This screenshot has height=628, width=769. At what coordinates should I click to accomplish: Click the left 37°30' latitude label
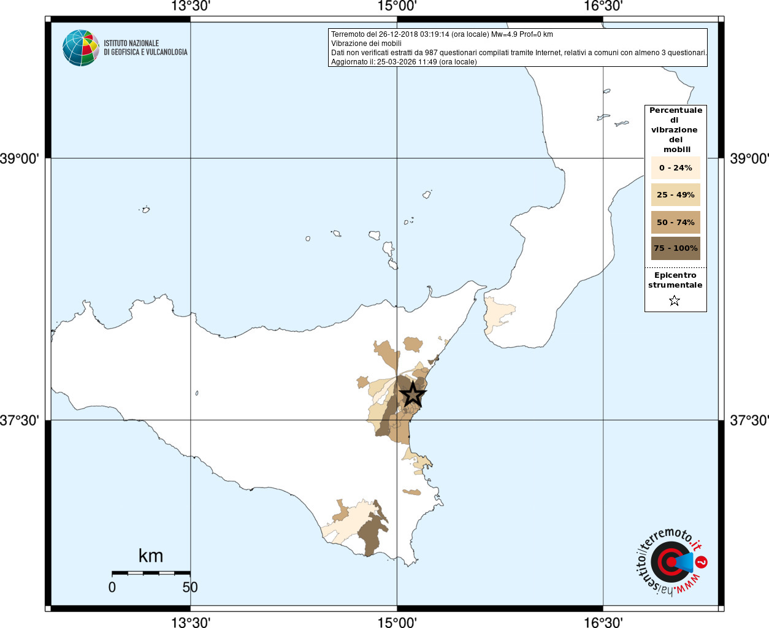coord(20,421)
